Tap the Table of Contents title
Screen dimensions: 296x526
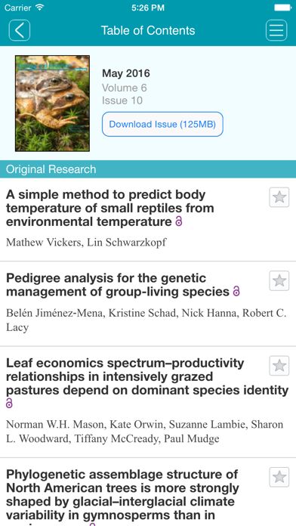pyautogui.click(x=148, y=30)
